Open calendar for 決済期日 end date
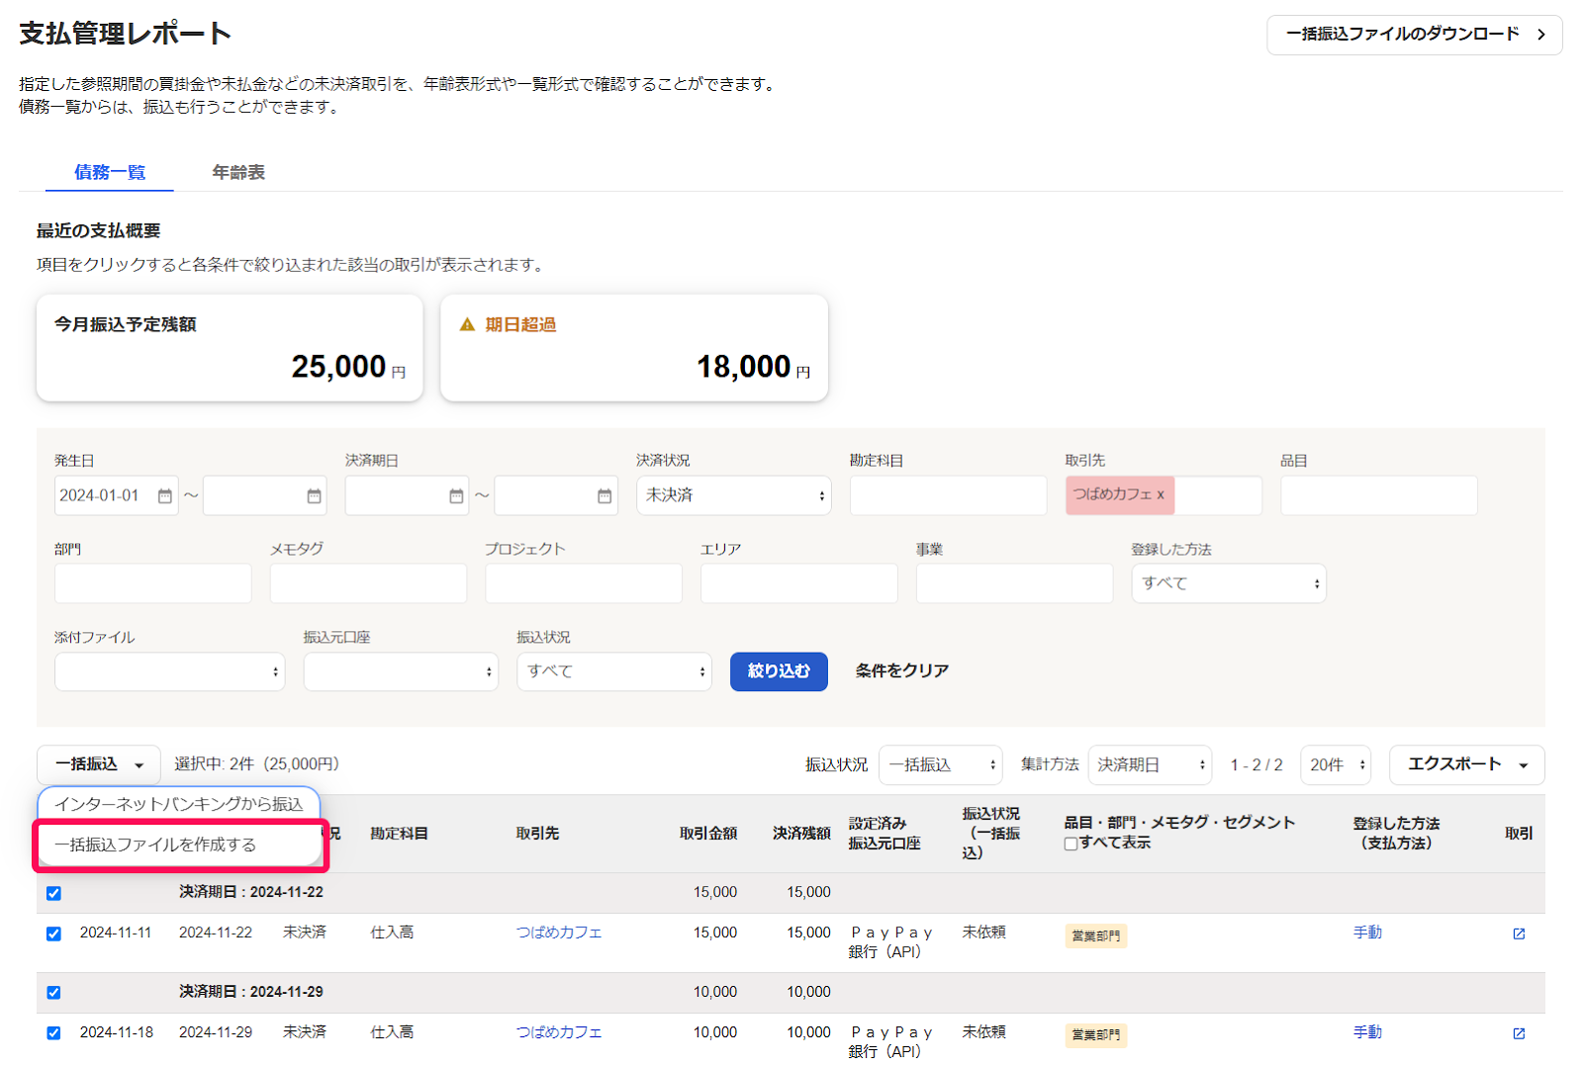1583x1066 pixels. 605,495
